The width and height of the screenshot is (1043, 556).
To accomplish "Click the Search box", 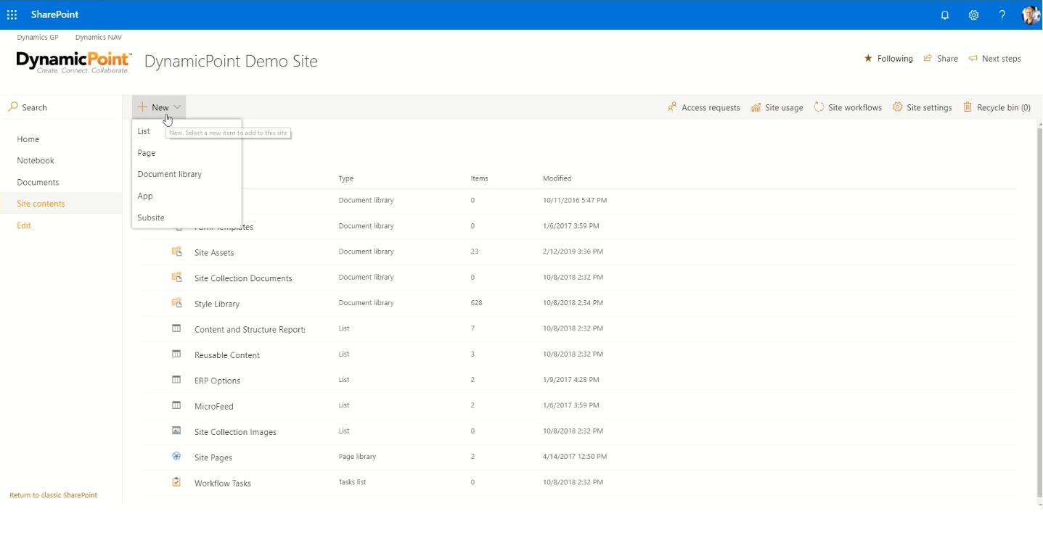I will (61, 107).
